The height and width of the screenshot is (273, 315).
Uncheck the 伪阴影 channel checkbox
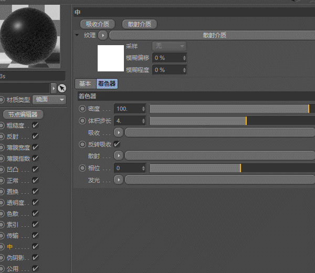click(35, 257)
